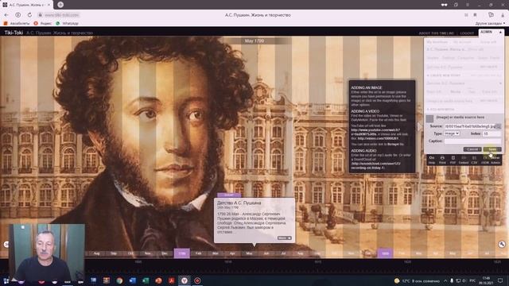
Task: Click the Index value field
Action: tap(492, 133)
